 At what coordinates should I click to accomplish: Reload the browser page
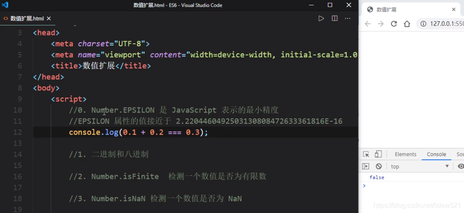pyautogui.click(x=394, y=24)
